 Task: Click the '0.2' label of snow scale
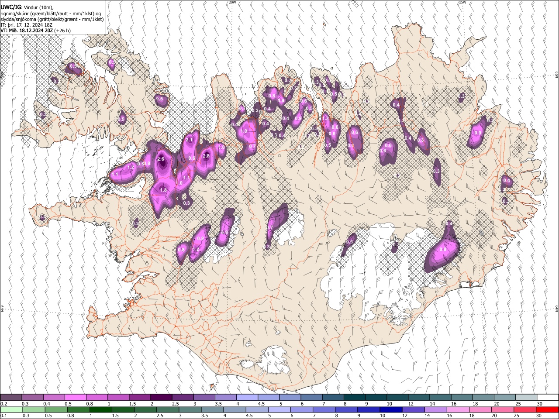[4, 403]
